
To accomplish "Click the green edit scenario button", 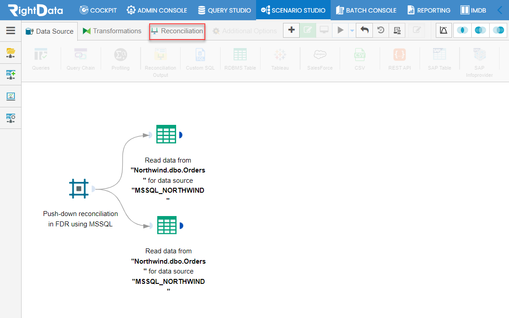I will (x=308, y=30).
